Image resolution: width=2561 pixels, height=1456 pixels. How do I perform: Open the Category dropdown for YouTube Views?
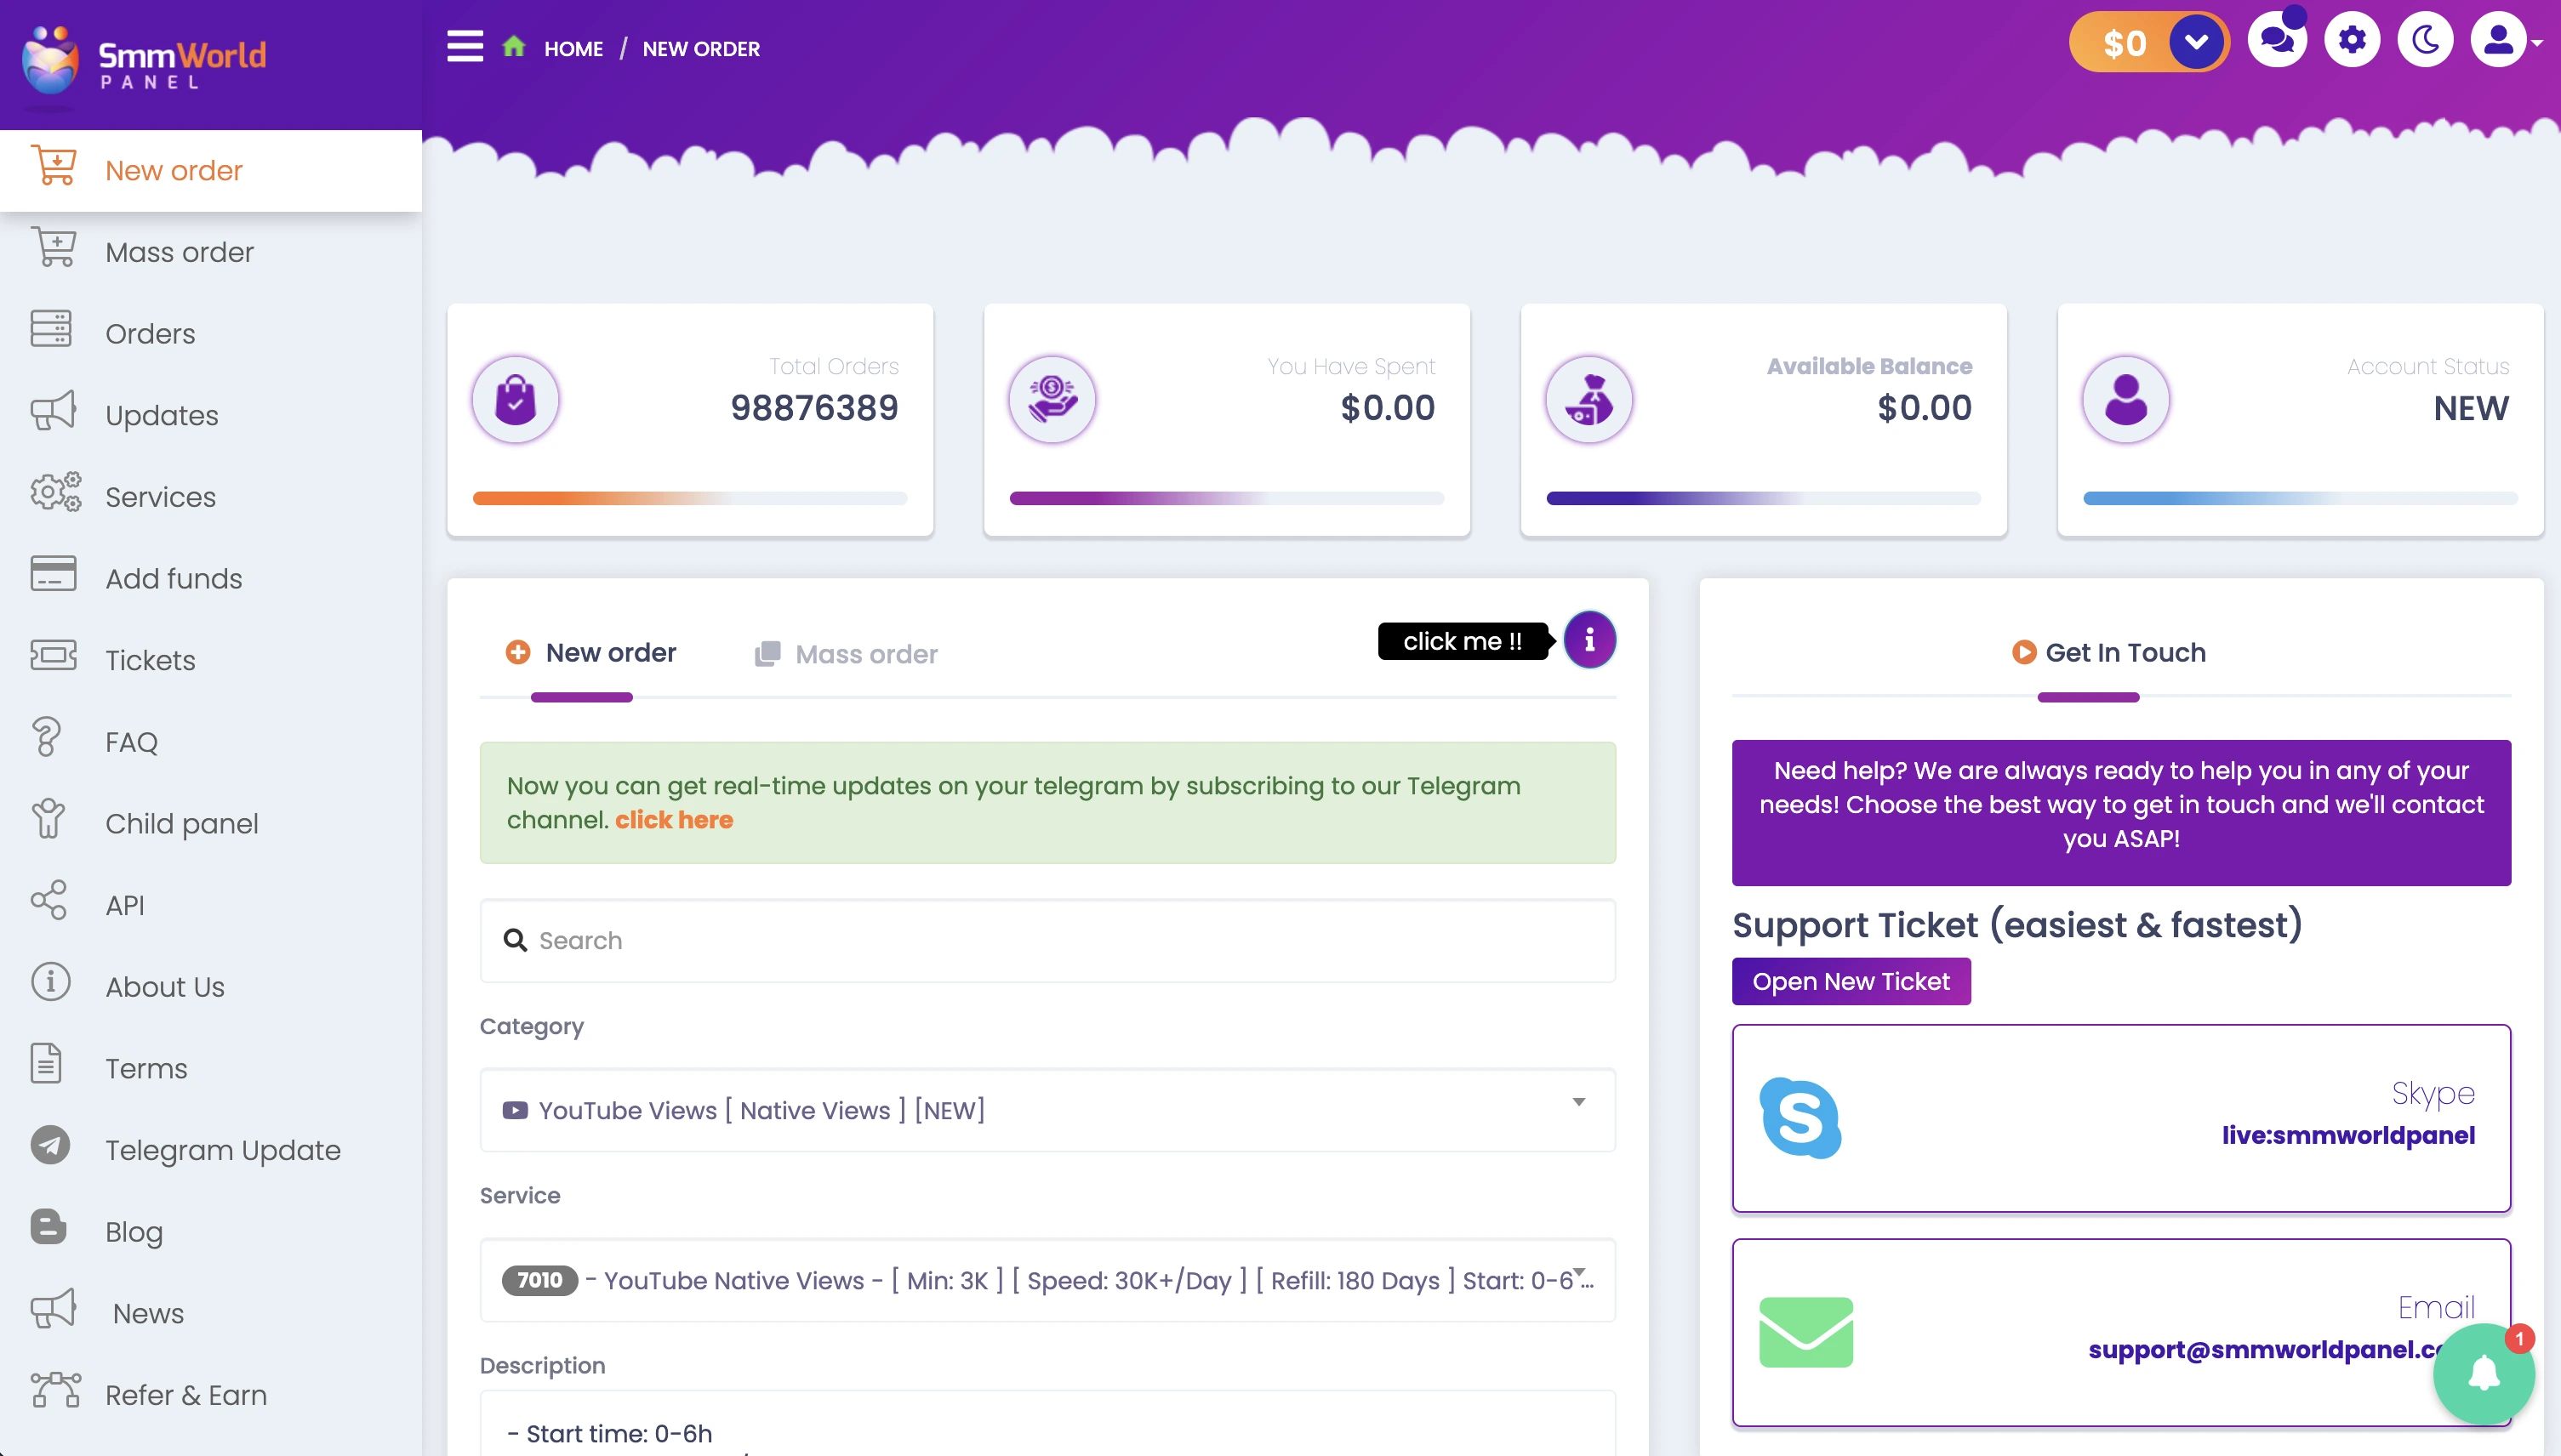point(1047,1110)
